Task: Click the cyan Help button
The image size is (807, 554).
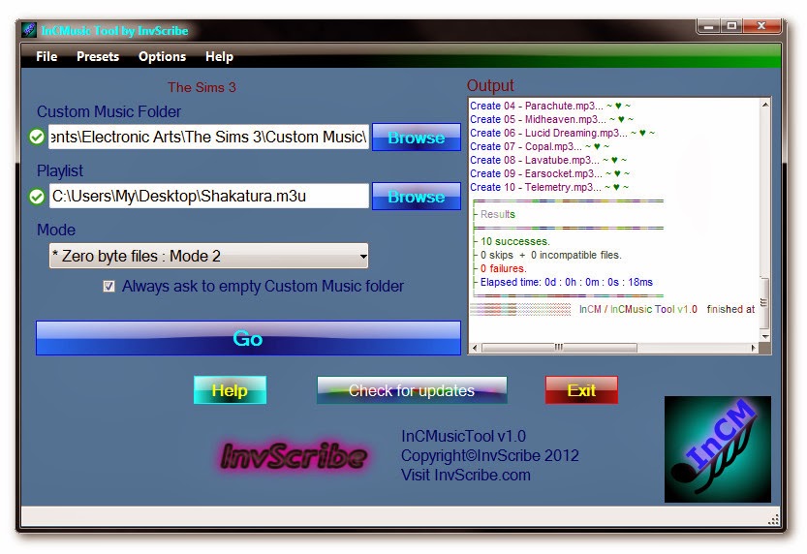Action: coord(230,390)
